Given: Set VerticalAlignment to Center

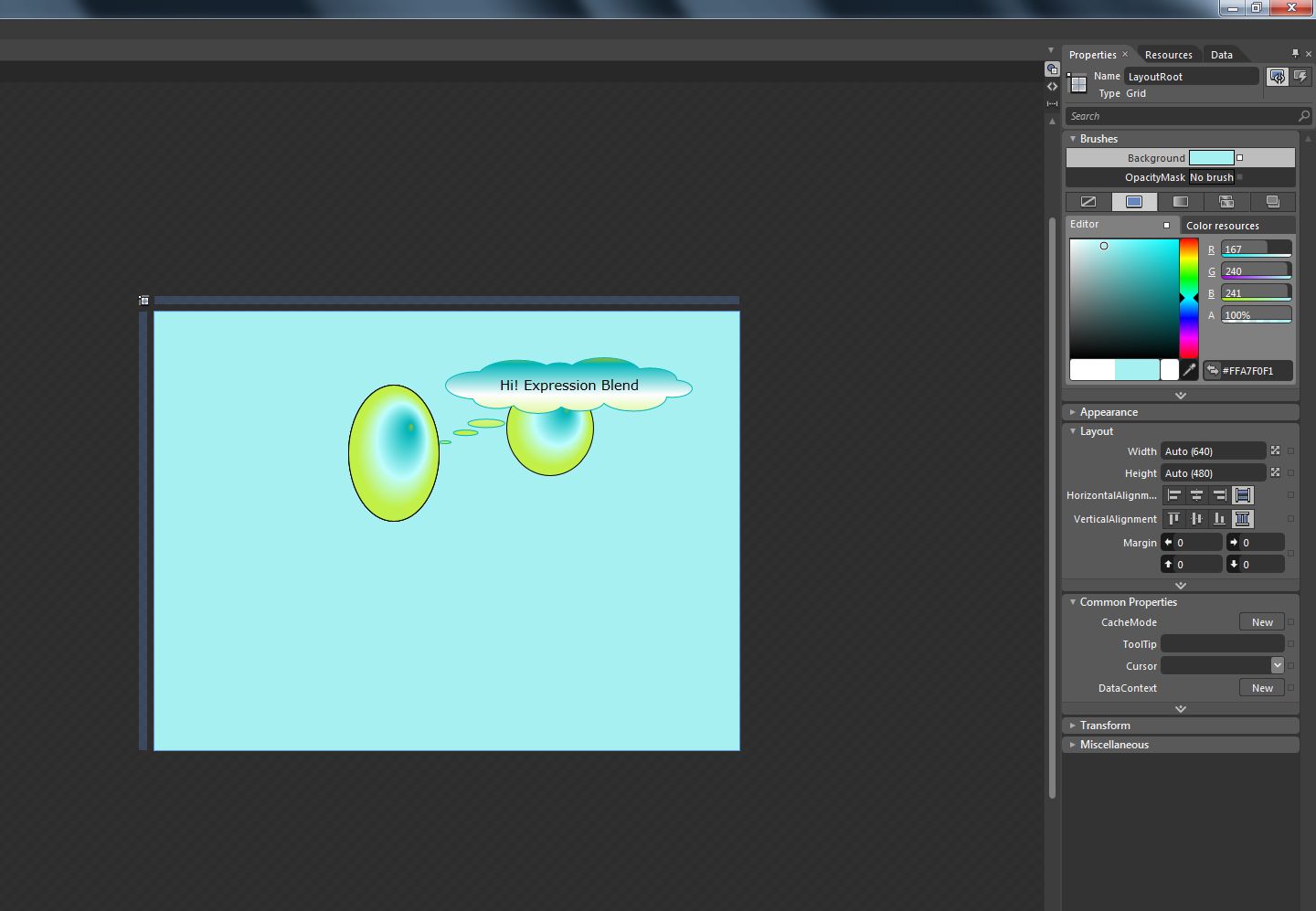Looking at the screenshot, I should coord(1196,519).
